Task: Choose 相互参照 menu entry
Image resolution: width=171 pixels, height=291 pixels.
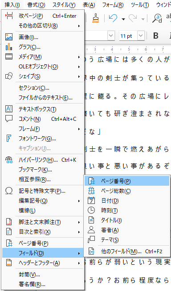Action: pyautogui.click(x=43, y=179)
